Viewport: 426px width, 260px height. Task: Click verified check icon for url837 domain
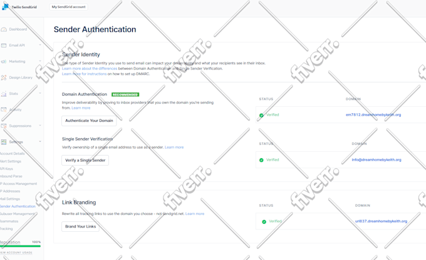tap(264, 222)
